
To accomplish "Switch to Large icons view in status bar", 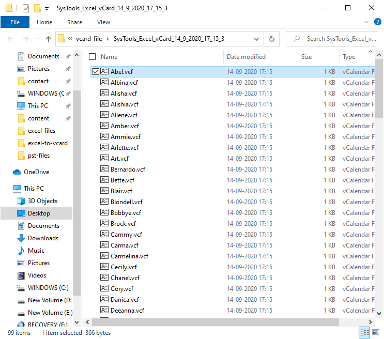I will (x=376, y=332).
